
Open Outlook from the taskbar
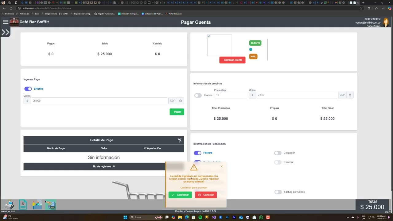[x=241, y=217]
